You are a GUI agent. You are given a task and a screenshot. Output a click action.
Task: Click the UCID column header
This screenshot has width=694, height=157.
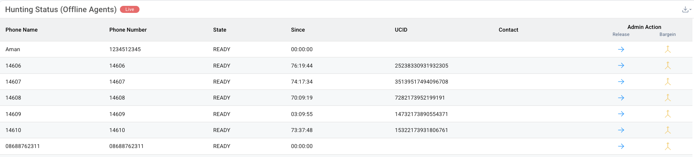(x=401, y=30)
